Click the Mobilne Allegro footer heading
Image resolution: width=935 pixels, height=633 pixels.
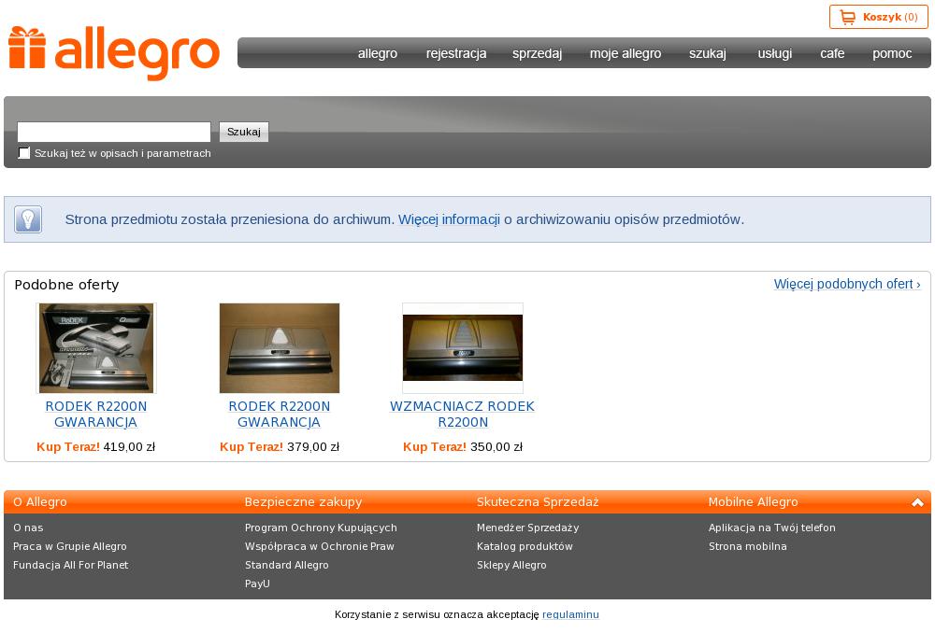click(753, 502)
